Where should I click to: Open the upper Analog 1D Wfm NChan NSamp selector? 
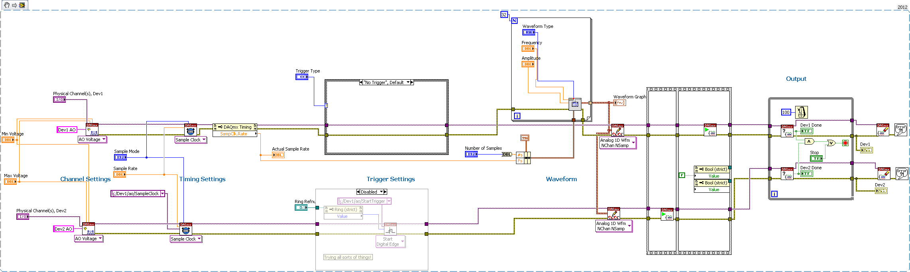618,143
